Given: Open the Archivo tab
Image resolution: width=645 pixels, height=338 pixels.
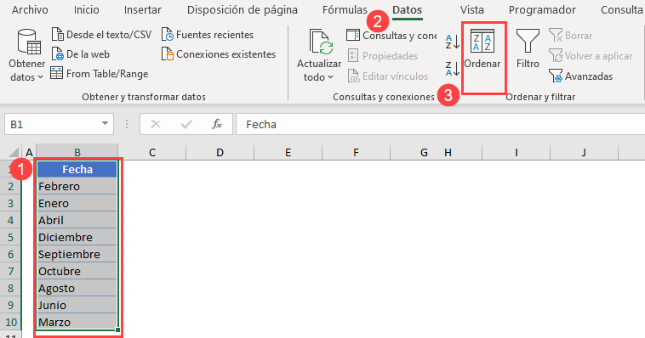Looking at the screenshot, I should coord(30,10).
